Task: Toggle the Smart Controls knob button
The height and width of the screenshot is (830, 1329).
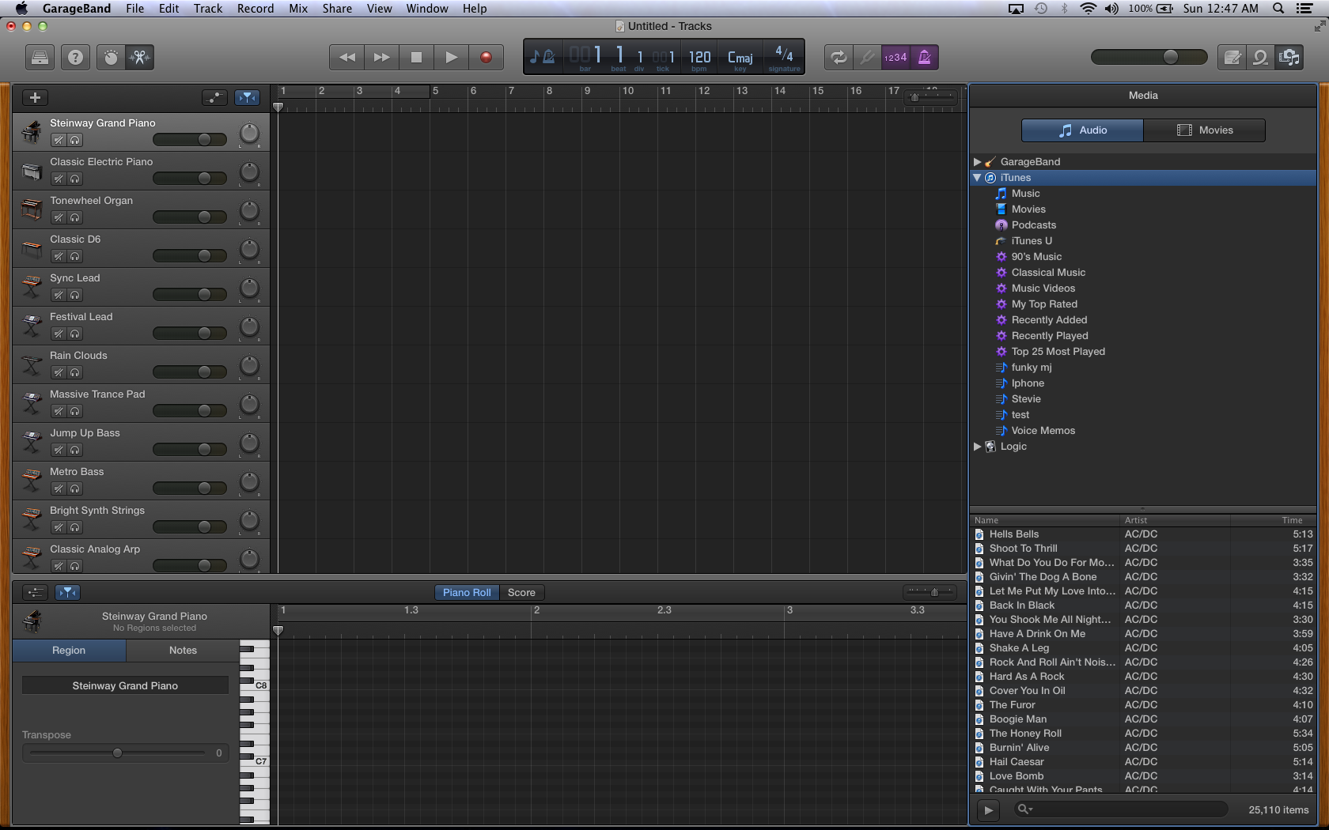Action: click(112, 57)
